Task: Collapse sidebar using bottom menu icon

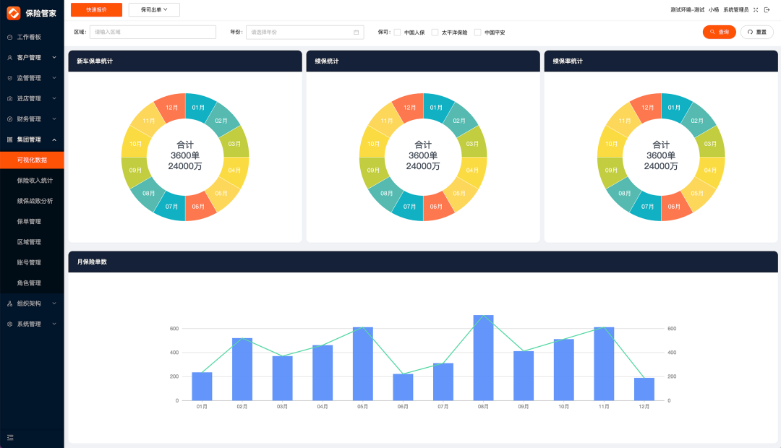Action: 10,437
